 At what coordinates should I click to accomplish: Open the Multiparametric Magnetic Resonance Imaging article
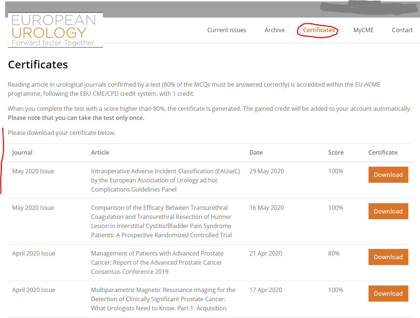click(163, 299)
